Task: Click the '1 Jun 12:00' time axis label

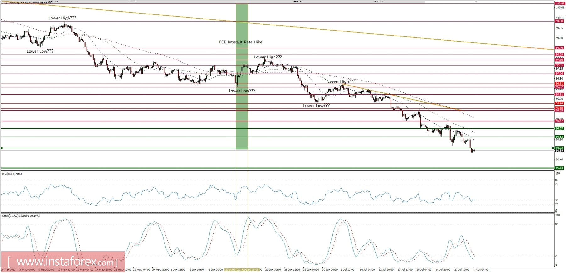Action: point(179,270)
